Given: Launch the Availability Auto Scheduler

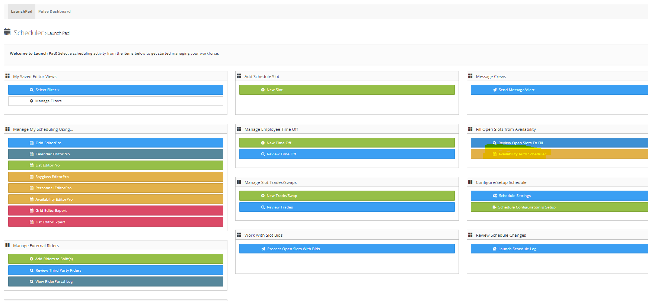Looking at the screenshot, I should coord(522,154).
